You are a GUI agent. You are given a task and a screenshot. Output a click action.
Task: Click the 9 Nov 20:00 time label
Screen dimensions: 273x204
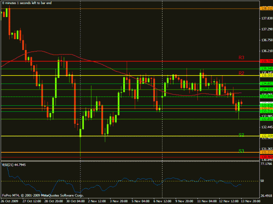click(184, 201)
